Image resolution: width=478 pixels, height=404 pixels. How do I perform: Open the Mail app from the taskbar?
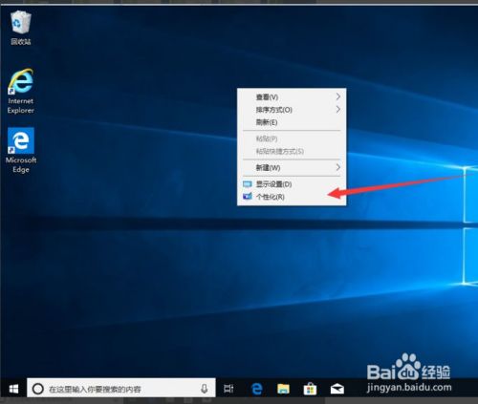pos(337,389)
